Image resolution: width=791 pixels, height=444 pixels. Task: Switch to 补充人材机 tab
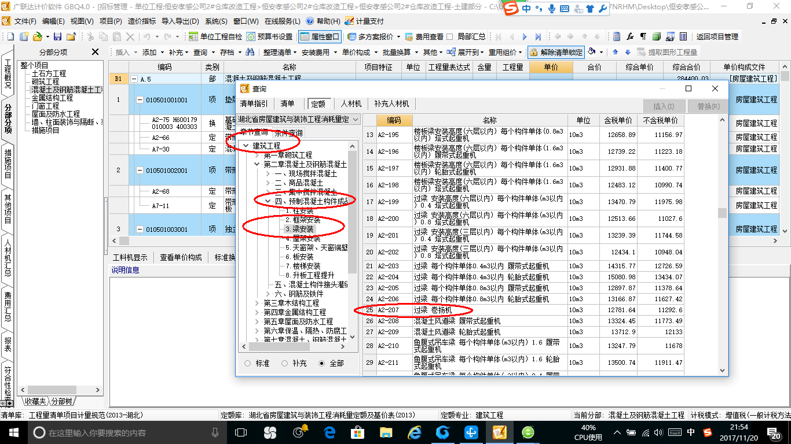click(x=391, y=103)
